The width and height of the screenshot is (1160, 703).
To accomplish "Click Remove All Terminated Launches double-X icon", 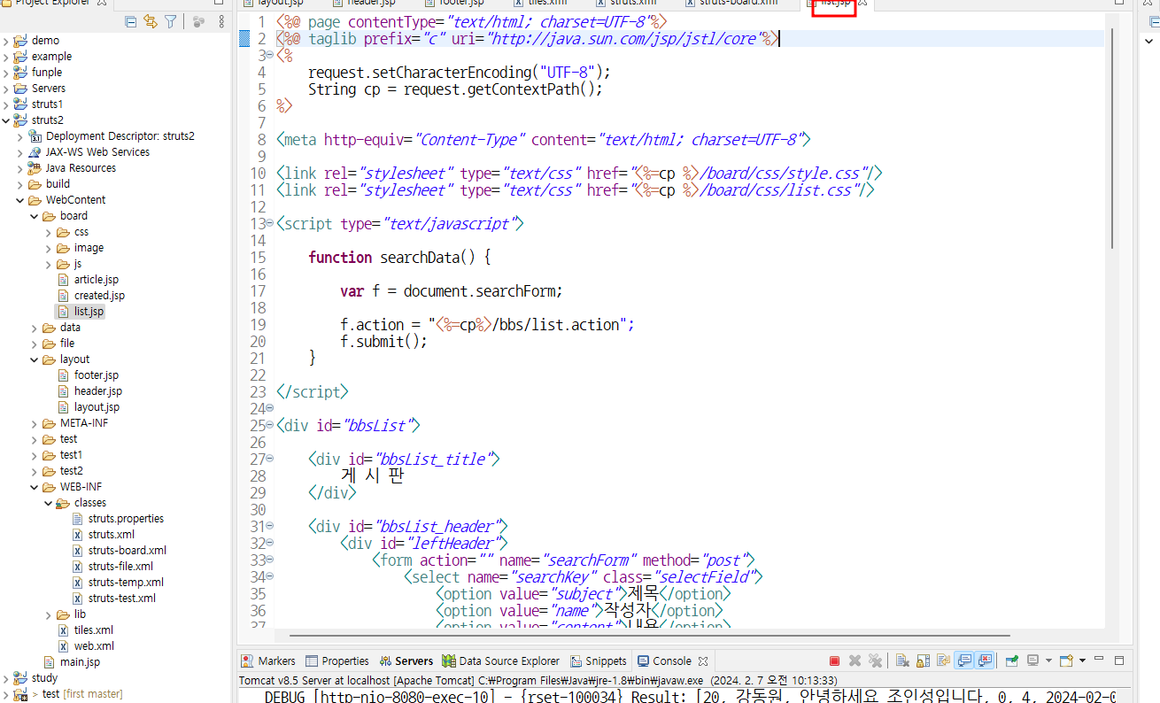I will point(875,661).
